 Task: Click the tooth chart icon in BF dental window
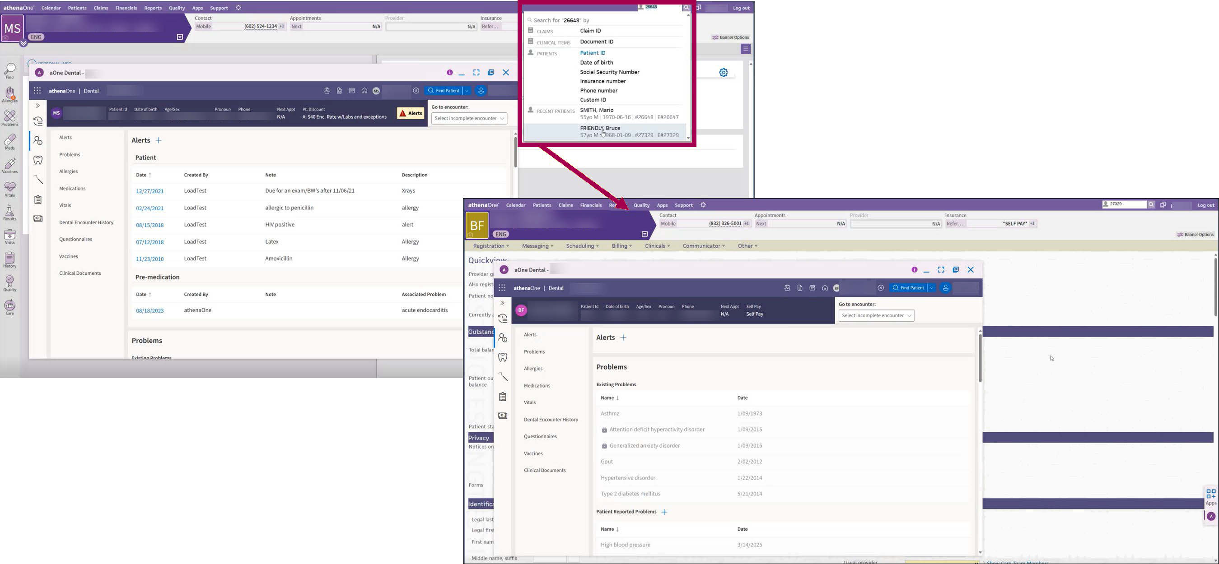point(503,357)
